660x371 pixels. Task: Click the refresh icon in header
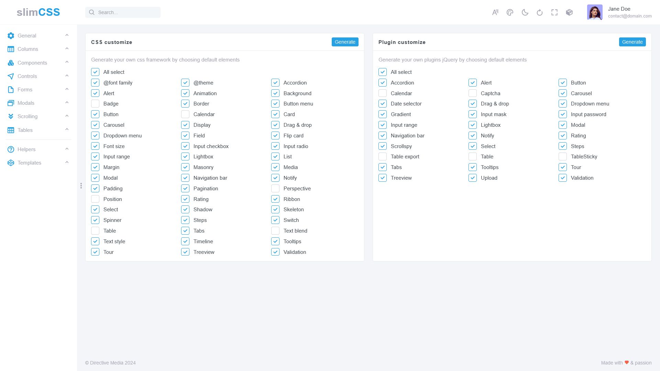[x=540, y=12]
